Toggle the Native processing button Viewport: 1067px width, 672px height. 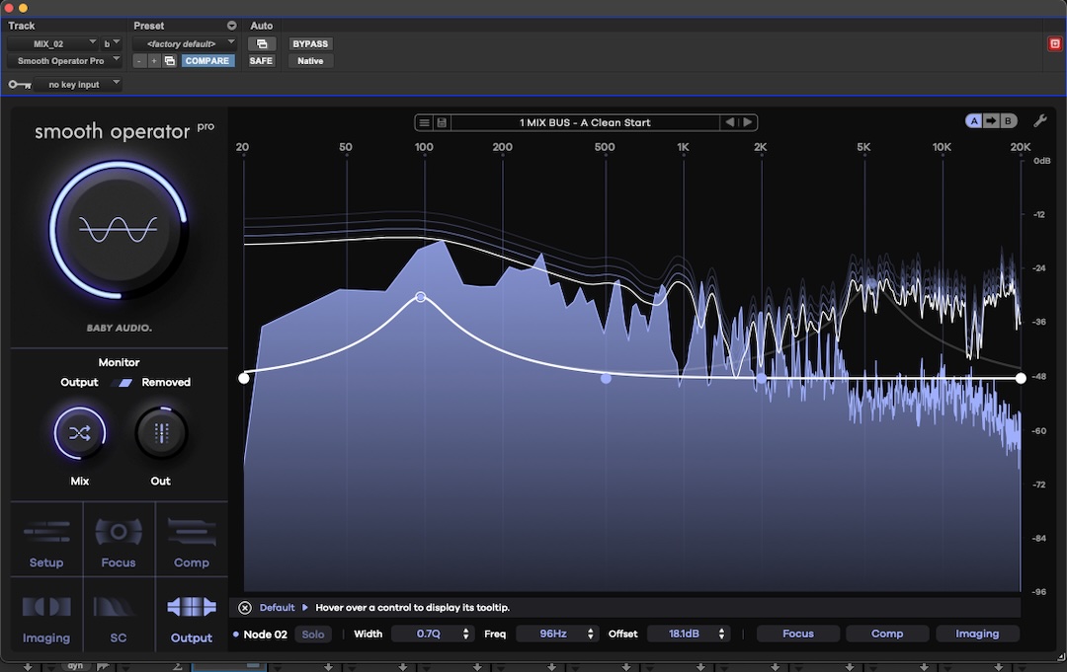[310, 61]
